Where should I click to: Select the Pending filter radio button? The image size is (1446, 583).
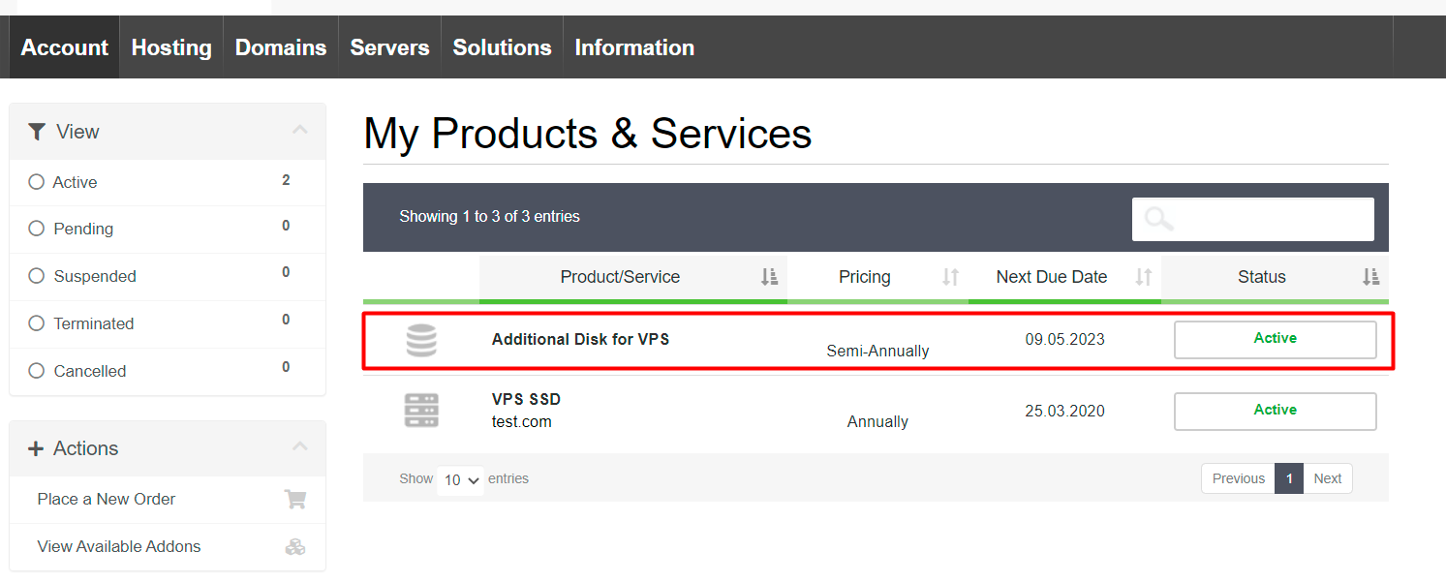[37, 229]
